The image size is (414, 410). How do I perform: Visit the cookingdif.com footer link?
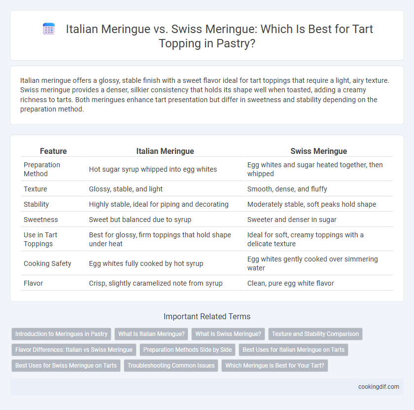pos(379,387)
